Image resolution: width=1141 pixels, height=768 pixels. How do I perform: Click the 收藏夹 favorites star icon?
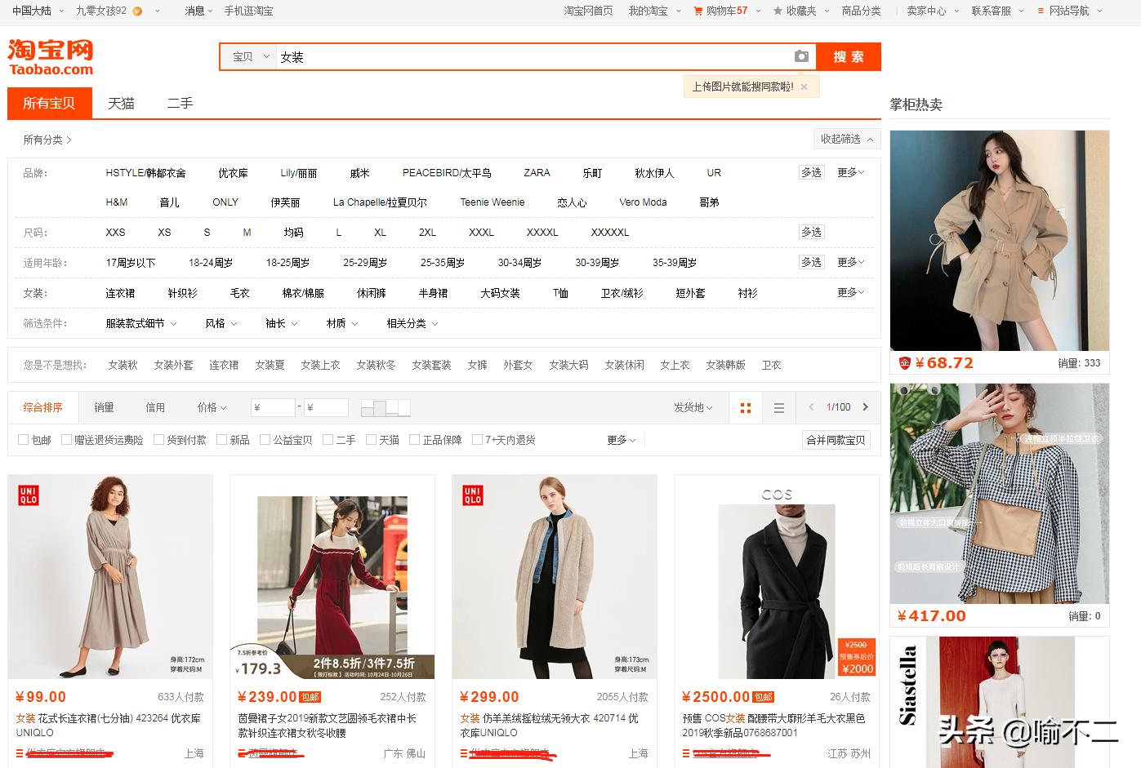[778, 11]
